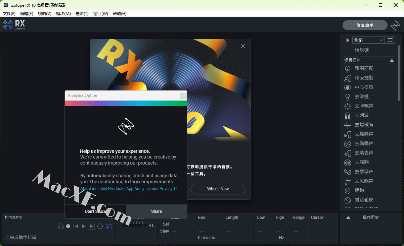Open the 呼吸控制 breath control module icon

348,78
